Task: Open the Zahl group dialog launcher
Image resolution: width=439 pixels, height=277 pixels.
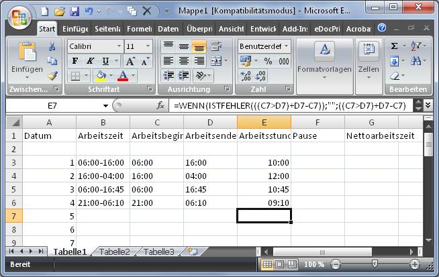Action: point(288,89)
